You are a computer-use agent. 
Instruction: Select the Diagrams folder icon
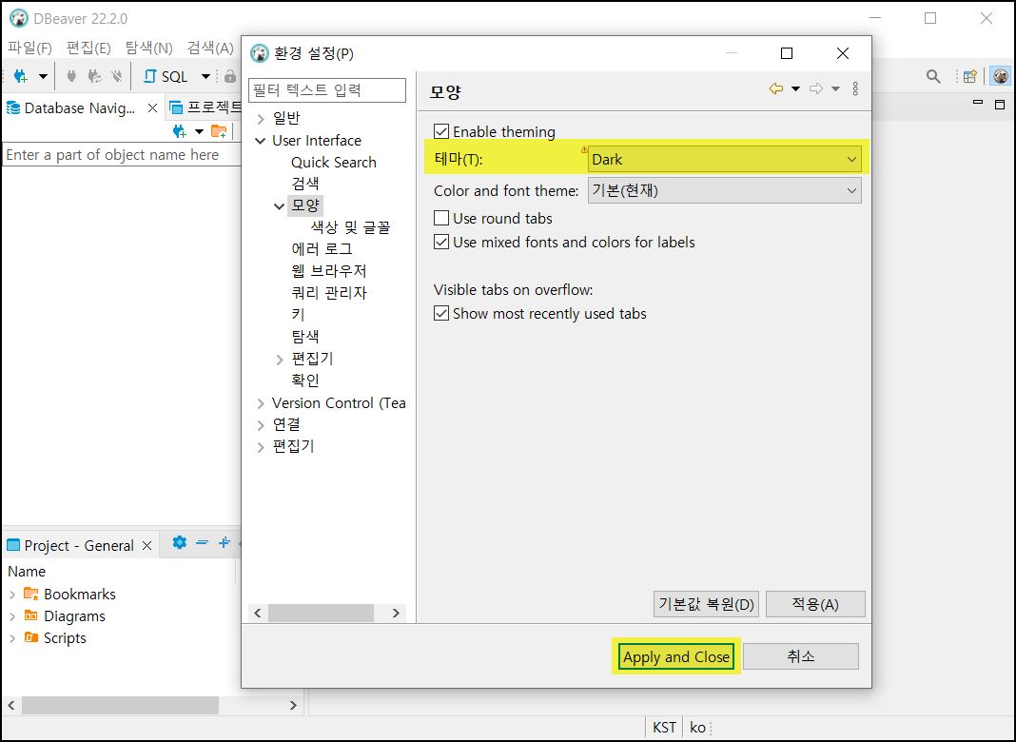pos(31,615)
